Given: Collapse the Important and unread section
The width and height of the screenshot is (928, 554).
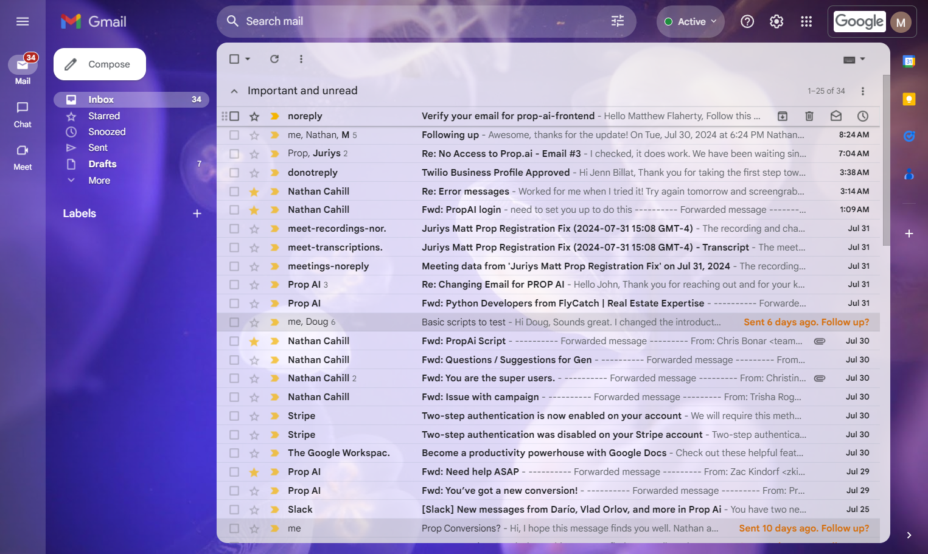Looking at the screenshot, I should pyautogui.click(x=234, y=91).
